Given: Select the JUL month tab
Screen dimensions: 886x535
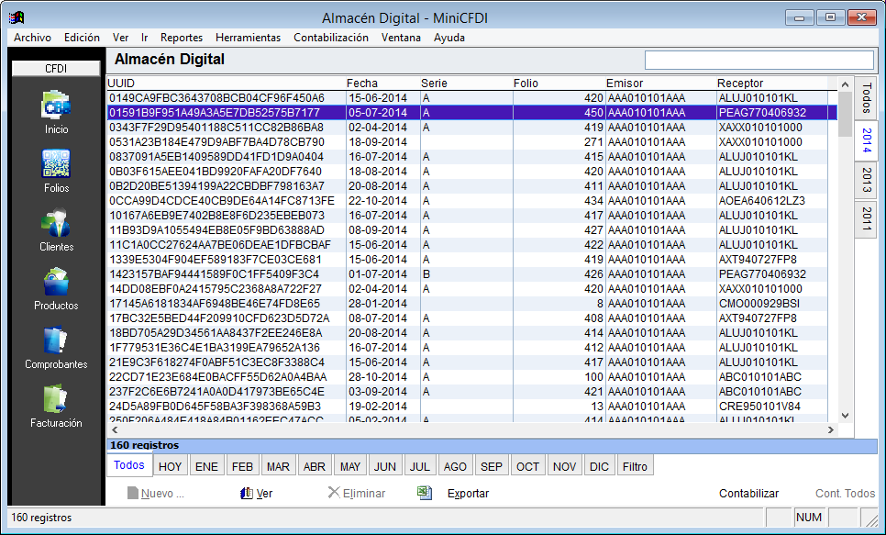Looking at the screenshot, I should click(420, 466).
